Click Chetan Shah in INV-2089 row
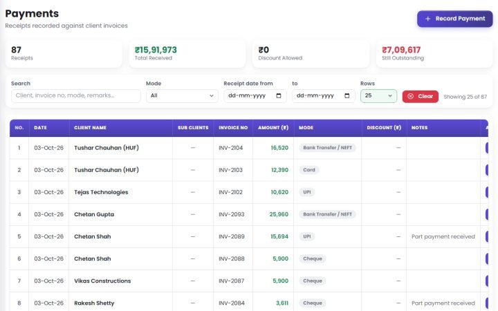Viewport: 498px width, 311px height. [x=93, y=237]
